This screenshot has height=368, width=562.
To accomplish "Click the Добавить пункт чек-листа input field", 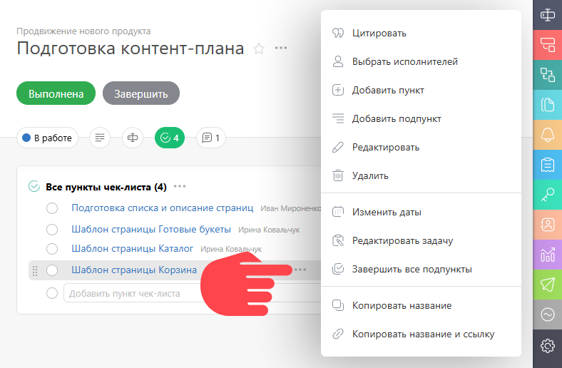I will 192,293.
